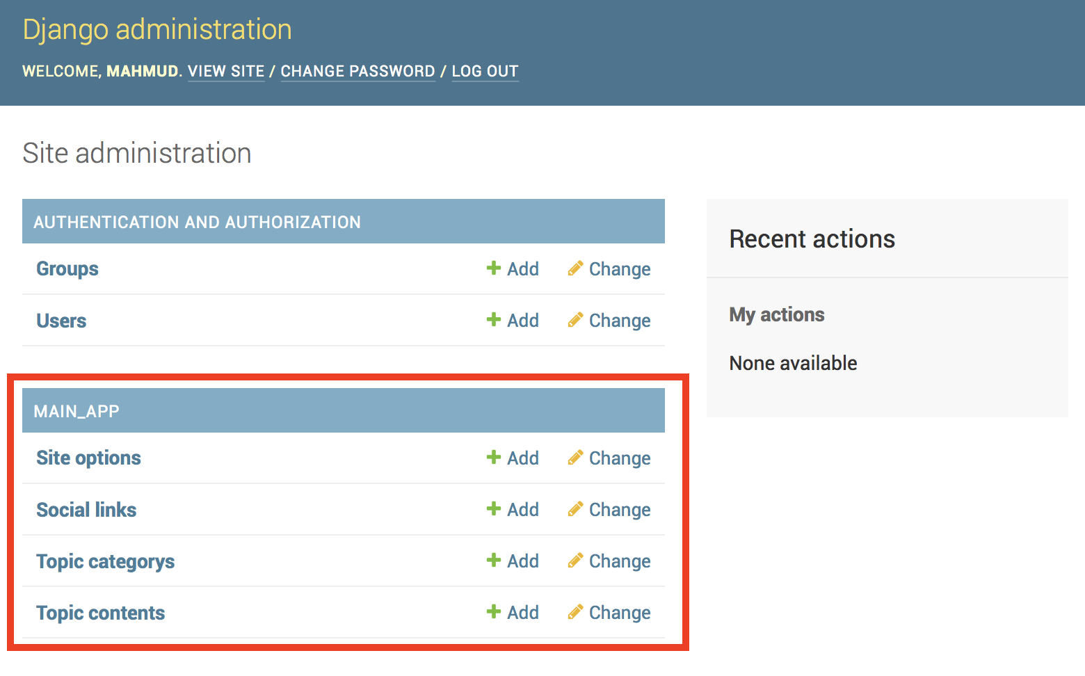Click the pencil icon in Social links row
Screen dimensions: 1085x676
(x=575, y=509)
